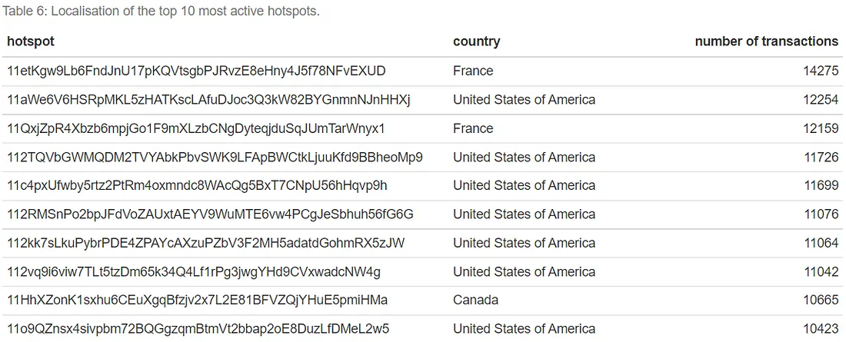Click hotspot address starting with 11HhXZonK1sxhu6
Screen dimensions: 846x342
pos(197,300)
